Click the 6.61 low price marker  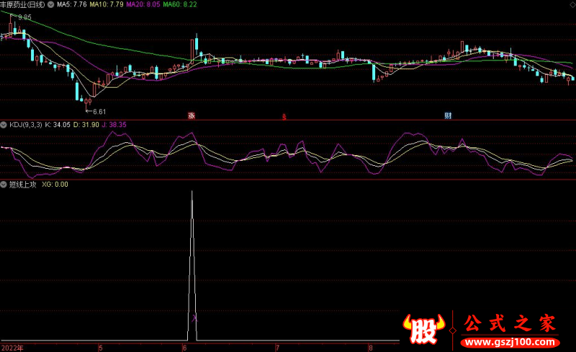98,111
